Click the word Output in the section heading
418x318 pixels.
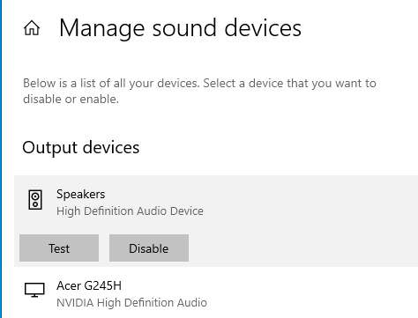[49, 148]
